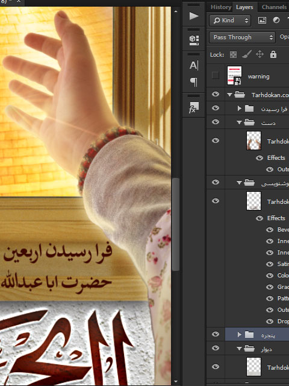Switch to the History tab
The height and width of the screenshot is (386, 289).
[x=221, y=7]
